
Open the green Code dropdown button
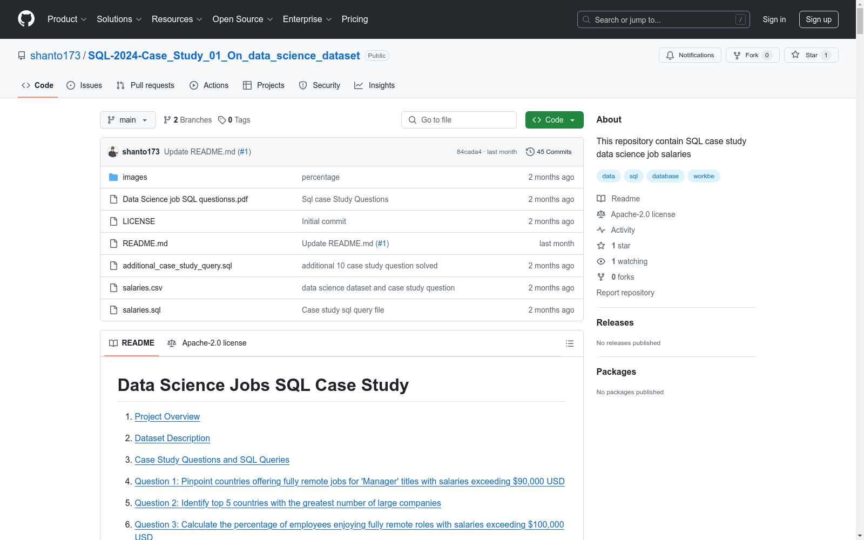[554, 120]
